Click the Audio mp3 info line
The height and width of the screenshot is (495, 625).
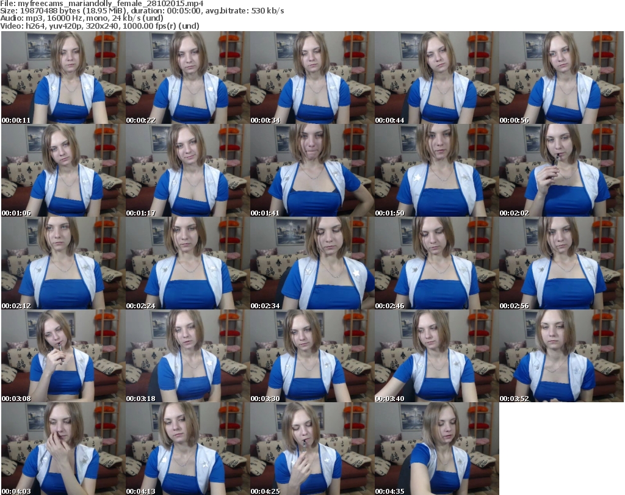(x=82, y=18)
